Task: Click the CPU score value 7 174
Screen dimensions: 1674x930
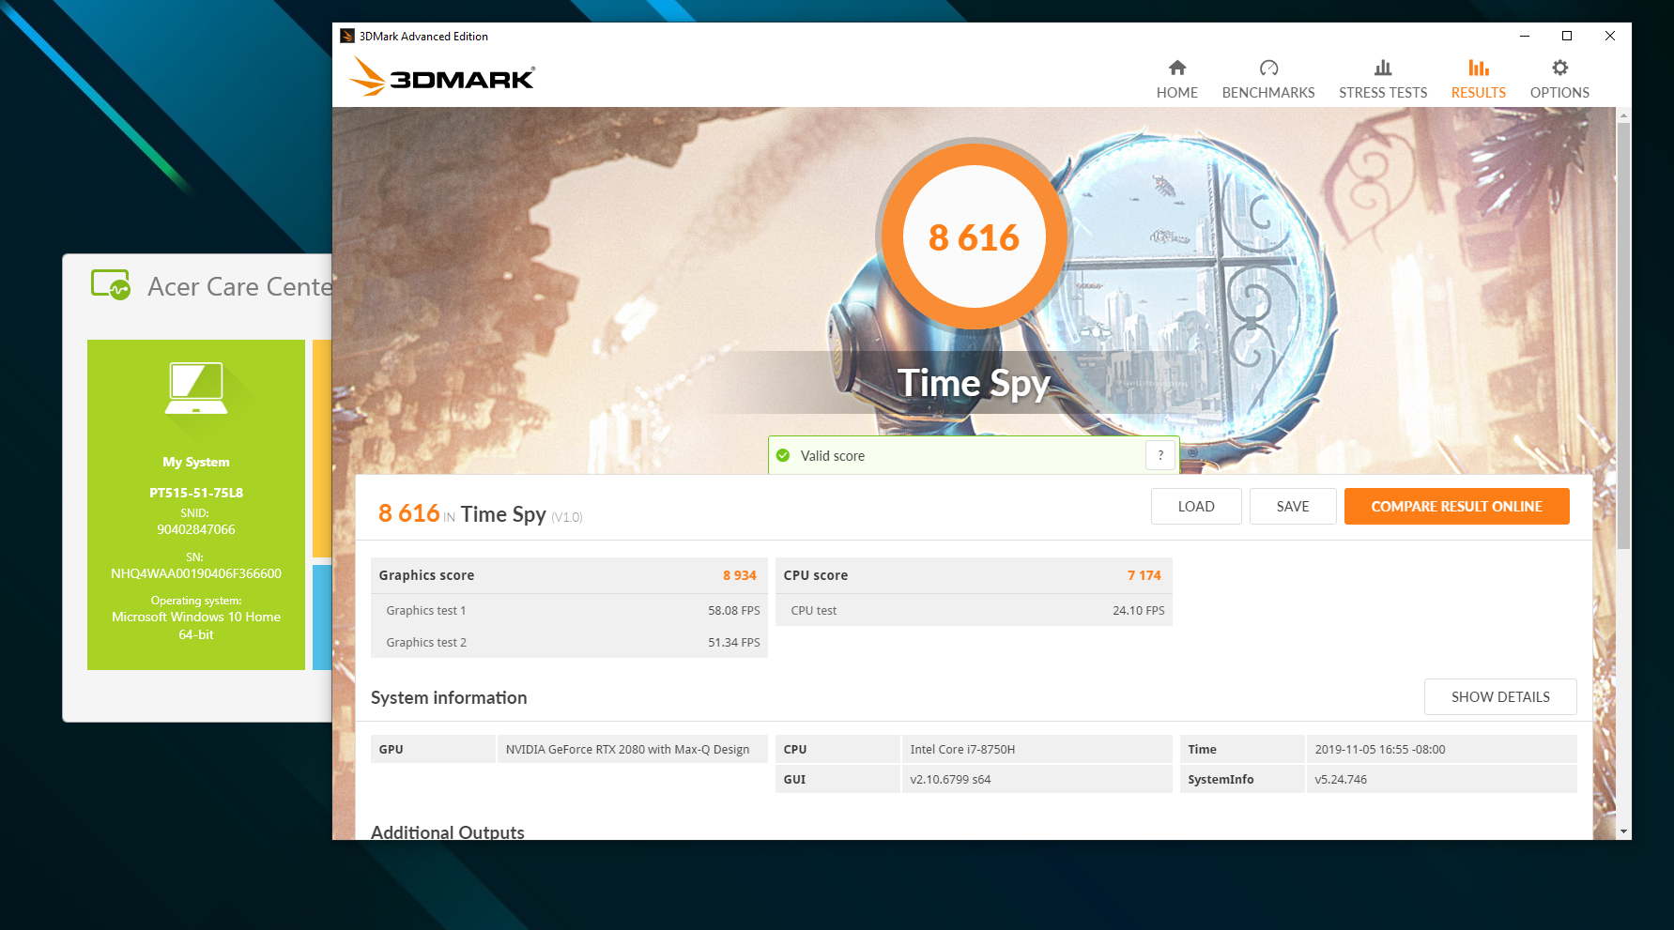Action: tap(1144, 575)
